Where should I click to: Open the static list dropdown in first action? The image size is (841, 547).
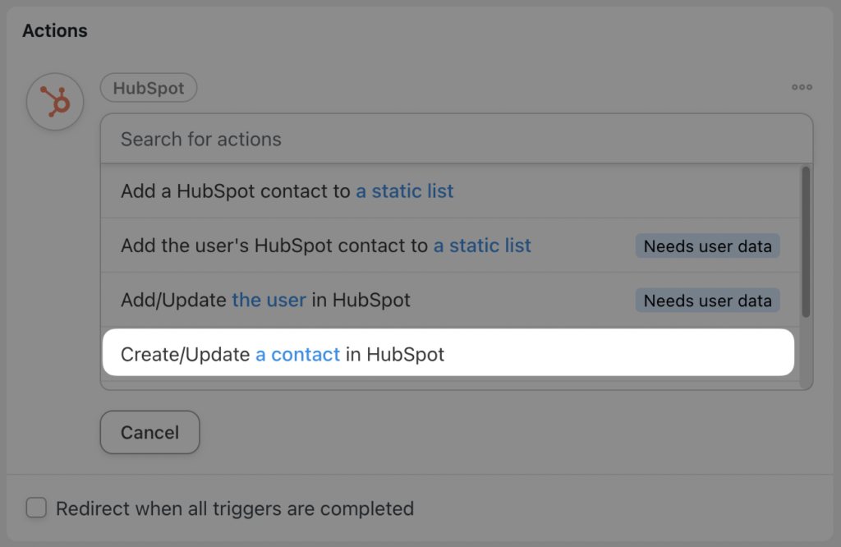(404, 191)
